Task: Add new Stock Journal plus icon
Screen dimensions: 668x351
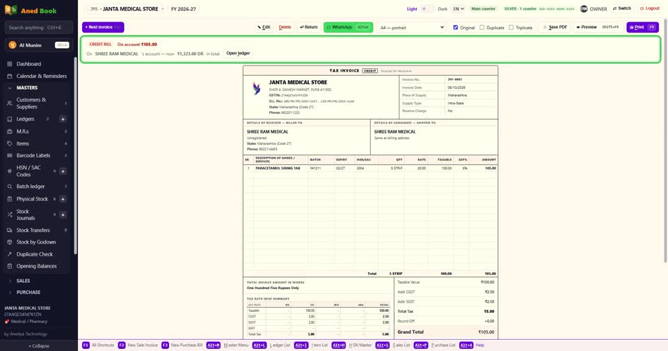Action: pos(63,214)
